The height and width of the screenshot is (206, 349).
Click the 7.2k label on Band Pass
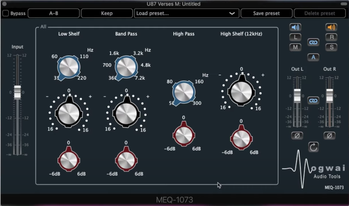coord(140,78)
